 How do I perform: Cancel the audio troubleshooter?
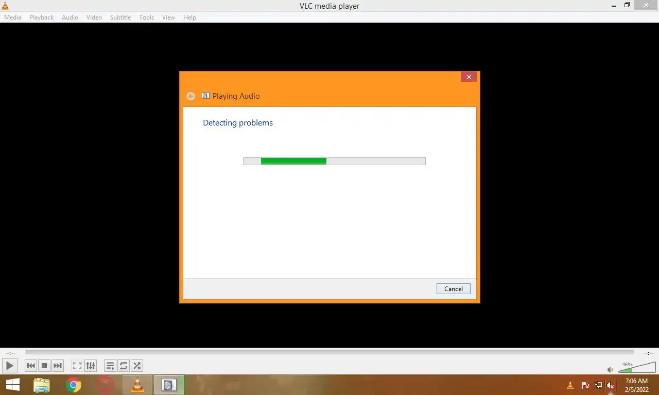point(454,289)
